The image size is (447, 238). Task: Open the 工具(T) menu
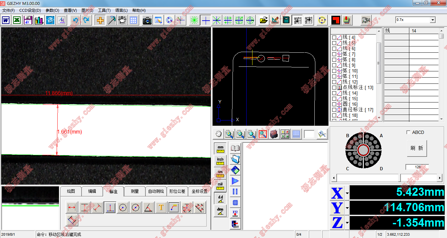tap(104, 10)
